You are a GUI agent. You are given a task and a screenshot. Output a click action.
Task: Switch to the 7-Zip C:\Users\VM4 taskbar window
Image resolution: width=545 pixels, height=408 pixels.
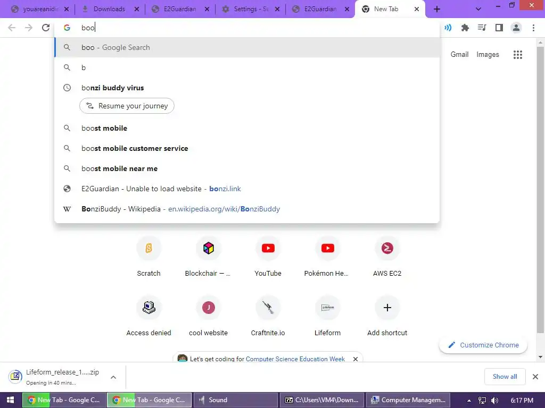tap(322, 400)
